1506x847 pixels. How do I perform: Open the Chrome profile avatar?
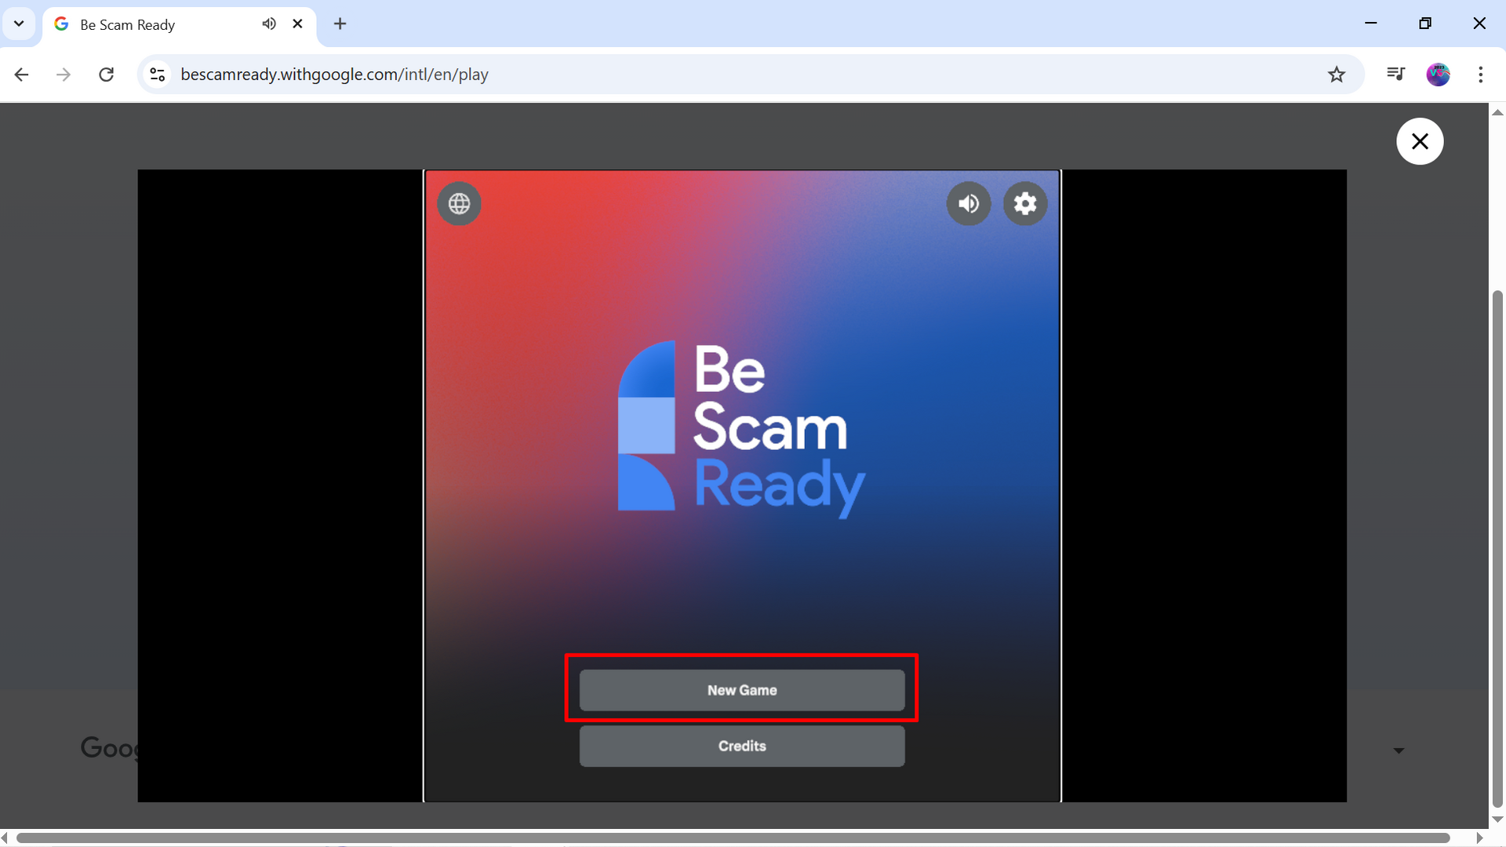(x=1438, y=75)
